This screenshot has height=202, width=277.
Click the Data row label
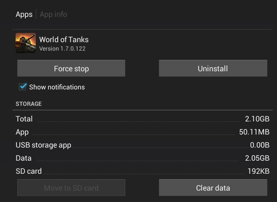tap(24, 158)
